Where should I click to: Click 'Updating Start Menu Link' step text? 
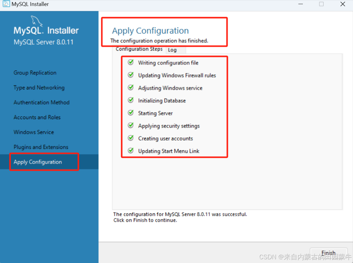pyautogui.click(x=168, y=151)
